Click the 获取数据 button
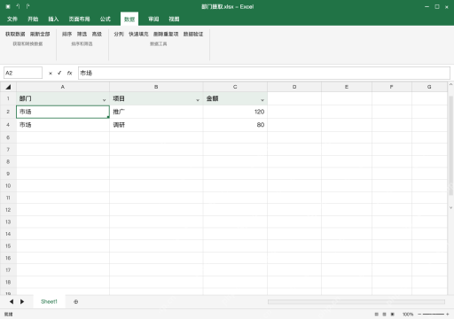 point(15,35)
